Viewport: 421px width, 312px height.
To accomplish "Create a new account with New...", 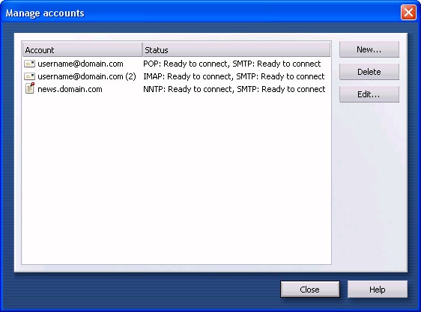I will [369, 49].
